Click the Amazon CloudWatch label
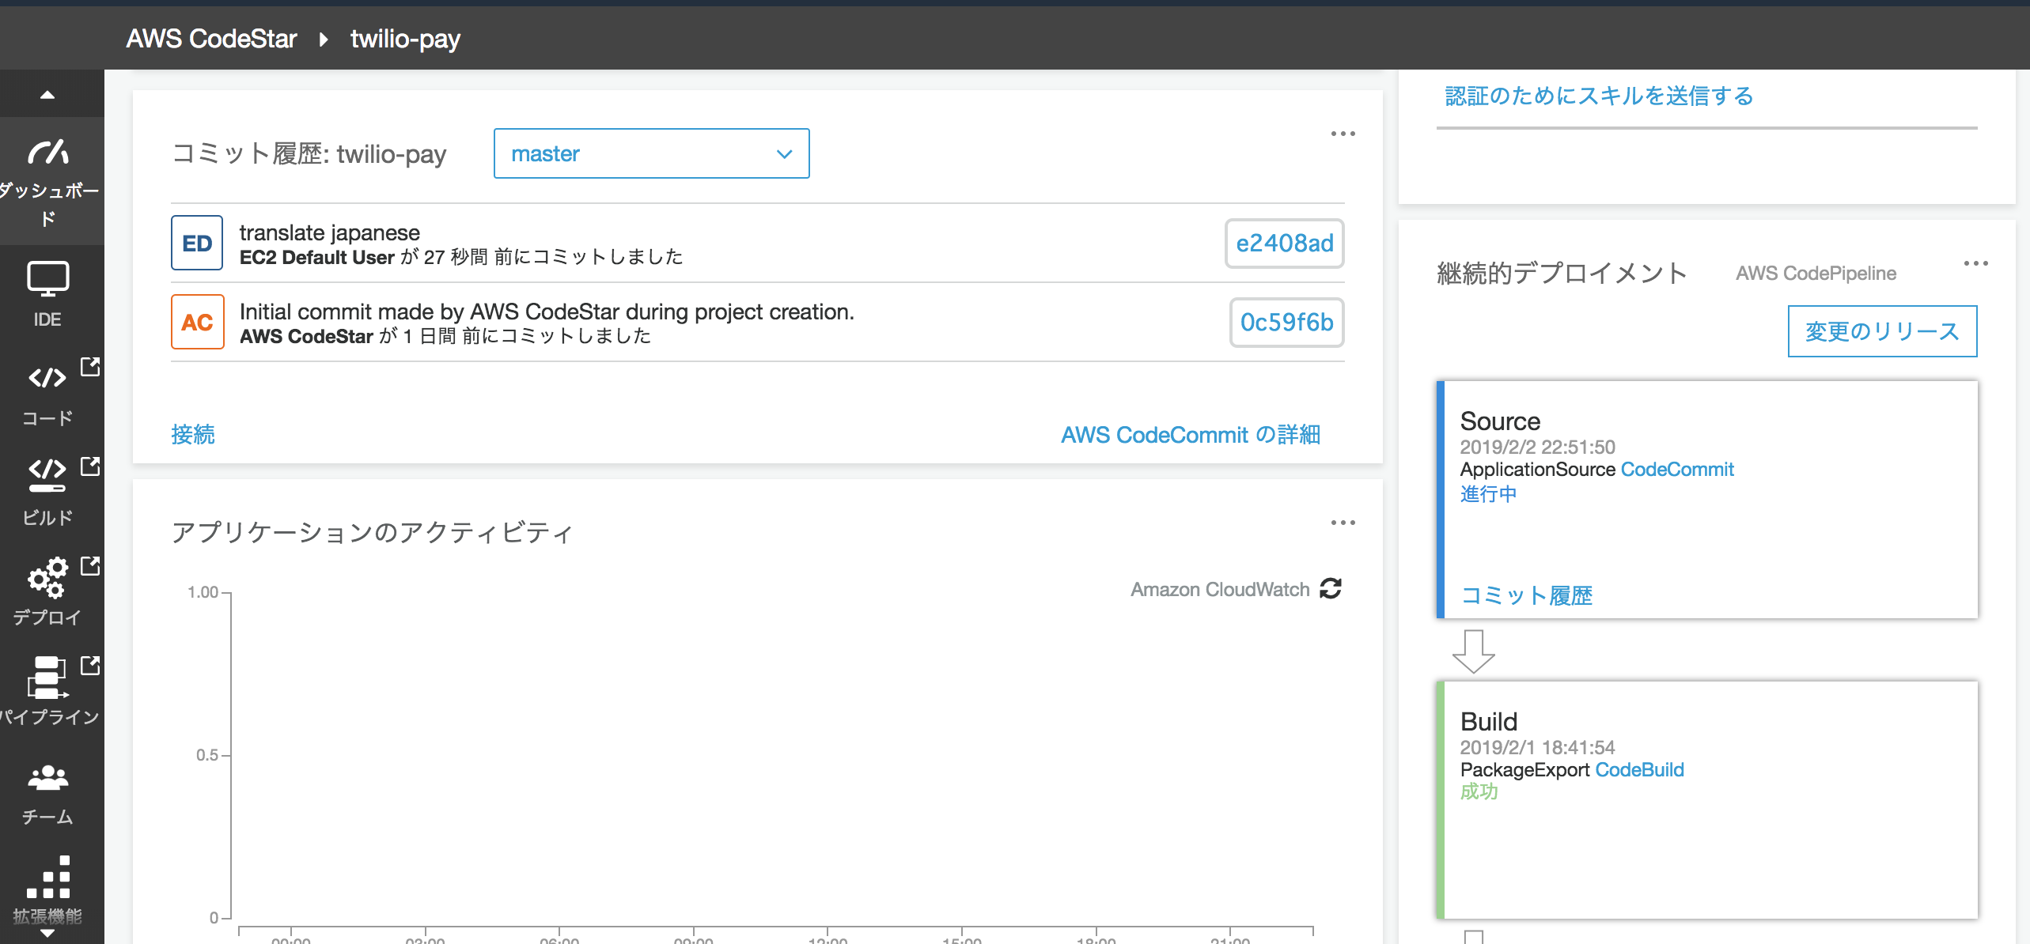The width and height of the screenshot is (2030, 944). (1220, 590)
